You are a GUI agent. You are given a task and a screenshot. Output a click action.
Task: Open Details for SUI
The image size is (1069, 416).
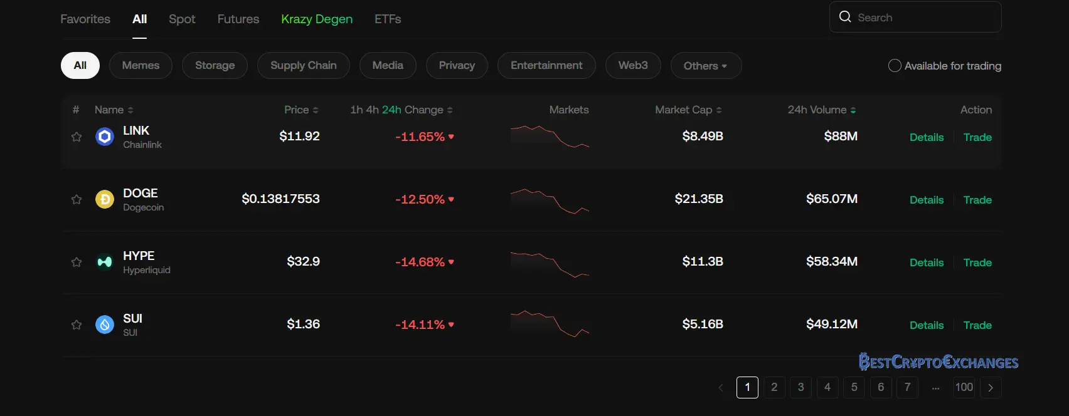(x=927, y=325)
